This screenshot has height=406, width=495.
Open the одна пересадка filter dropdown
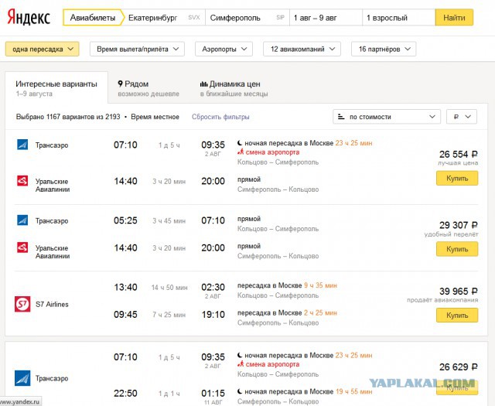pyautogui.click(x=43, y=49)
